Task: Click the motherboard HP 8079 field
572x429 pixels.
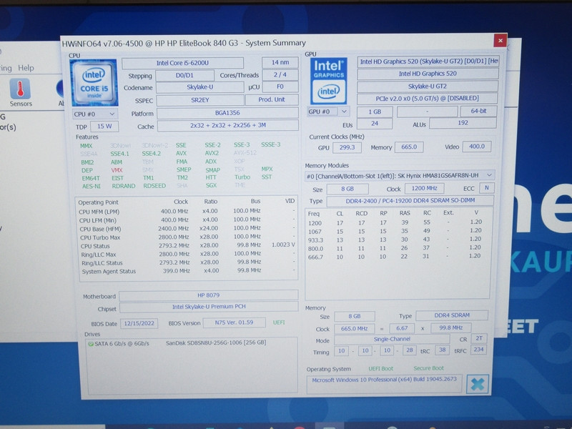Action: (209, 295)
